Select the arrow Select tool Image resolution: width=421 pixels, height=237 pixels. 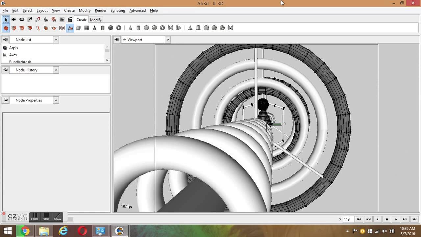coord(6,20)
